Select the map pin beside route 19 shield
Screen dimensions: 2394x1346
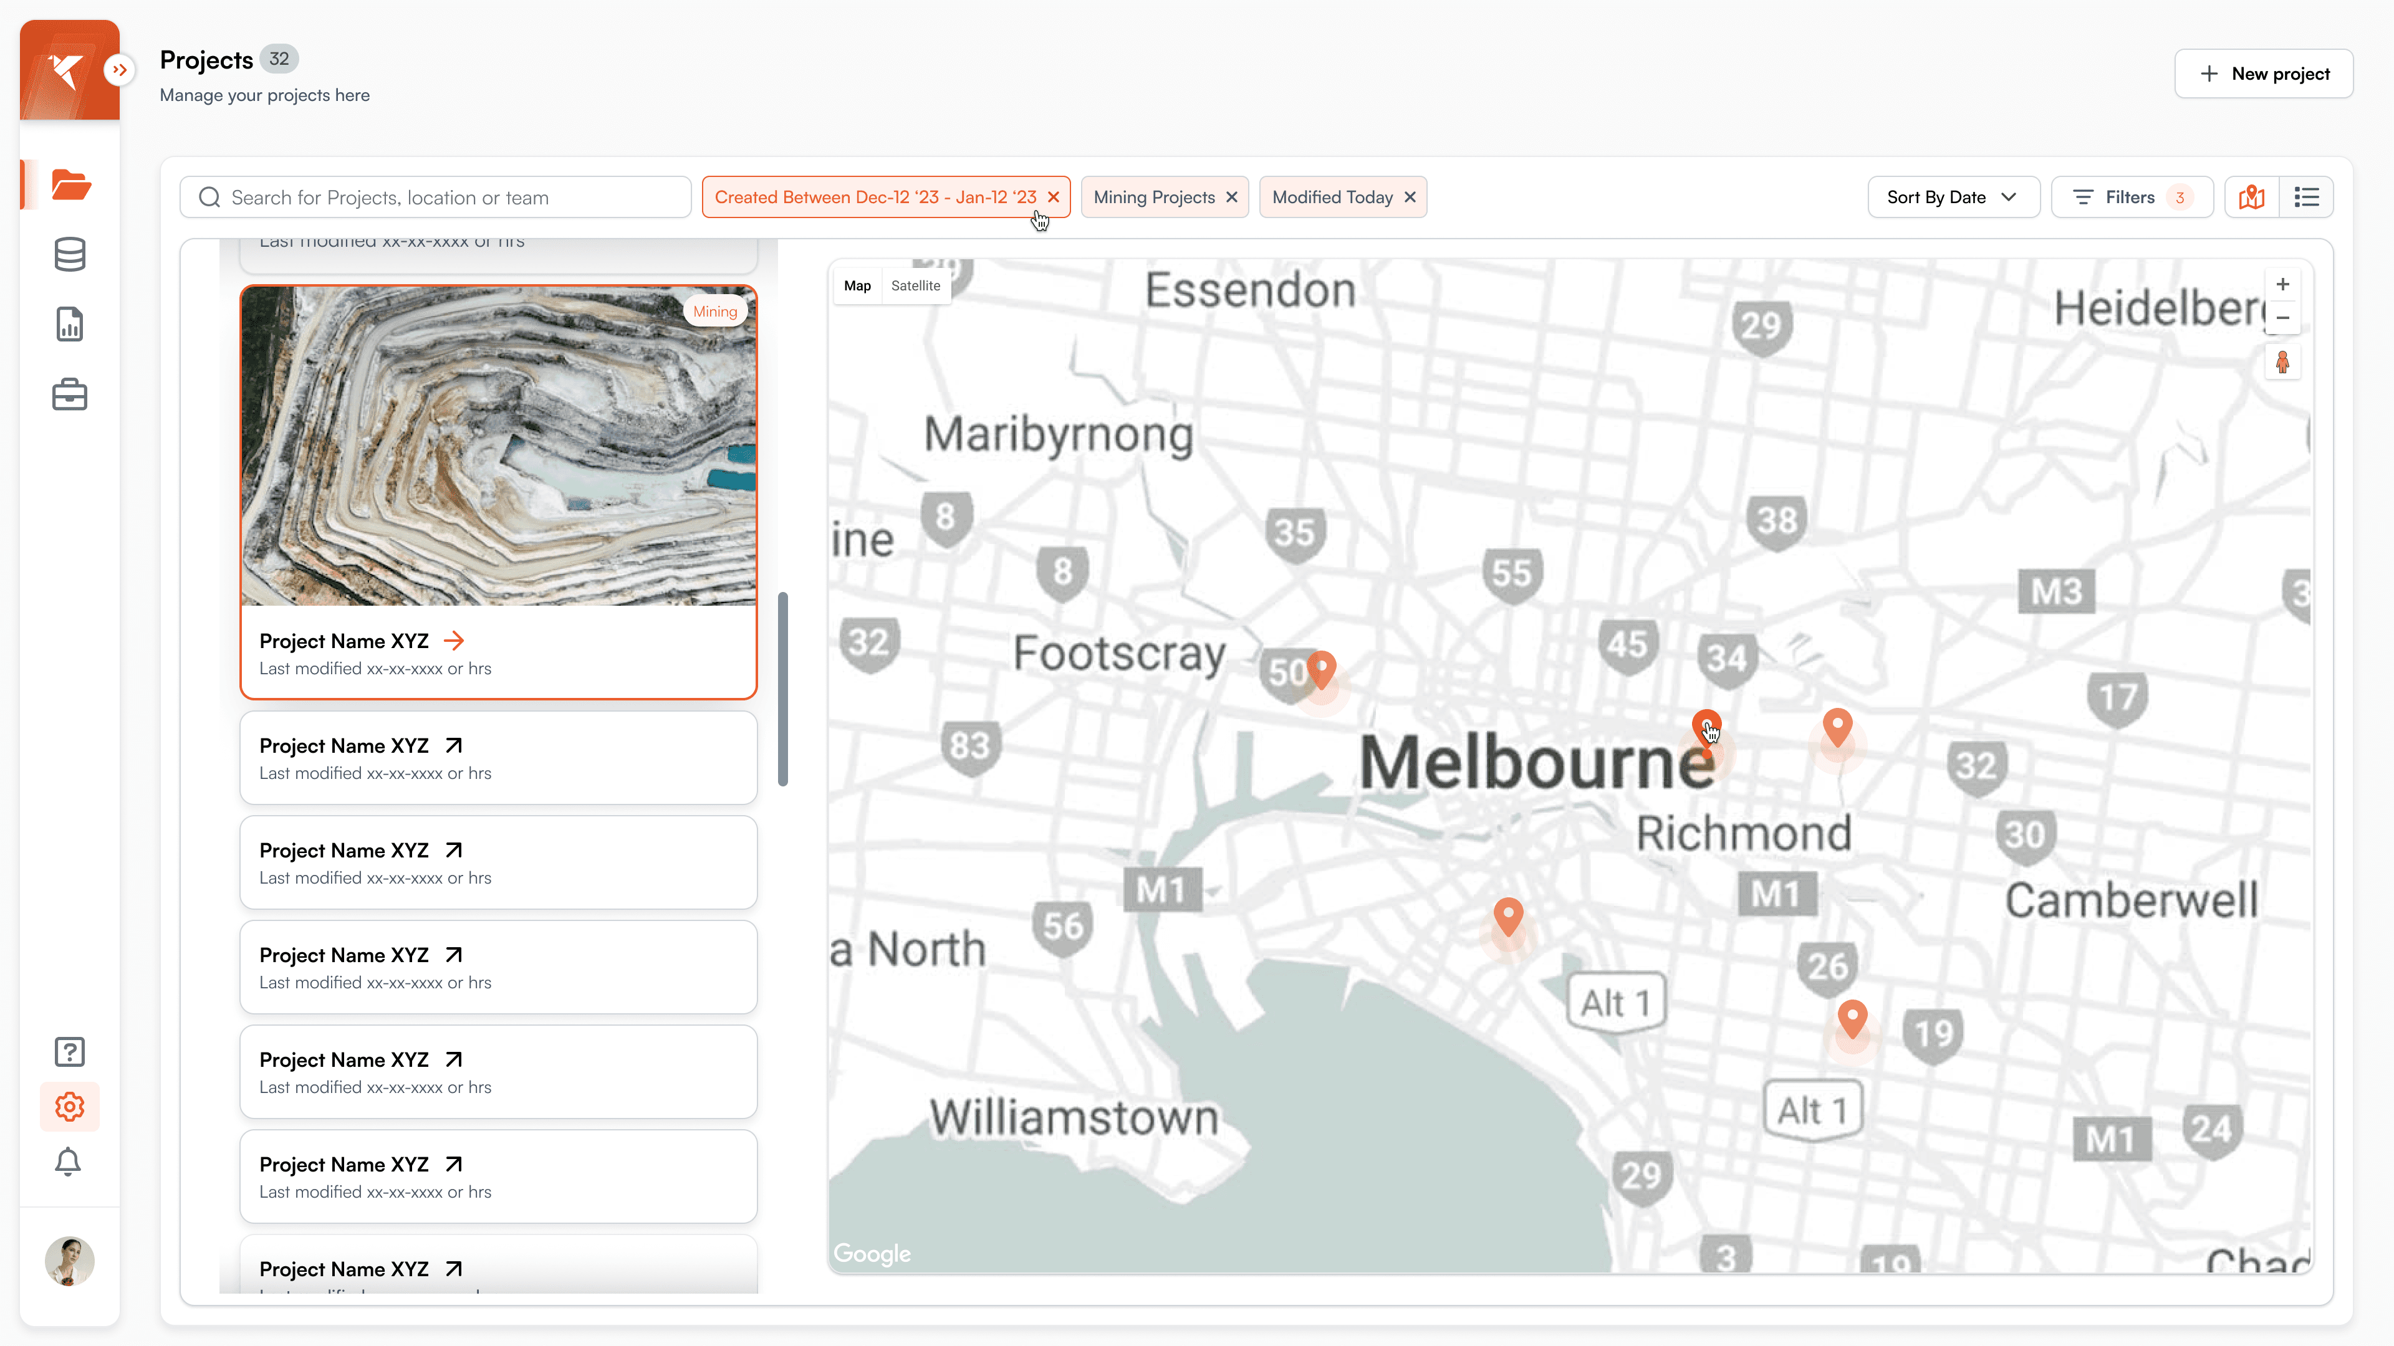[1852, 1019]
